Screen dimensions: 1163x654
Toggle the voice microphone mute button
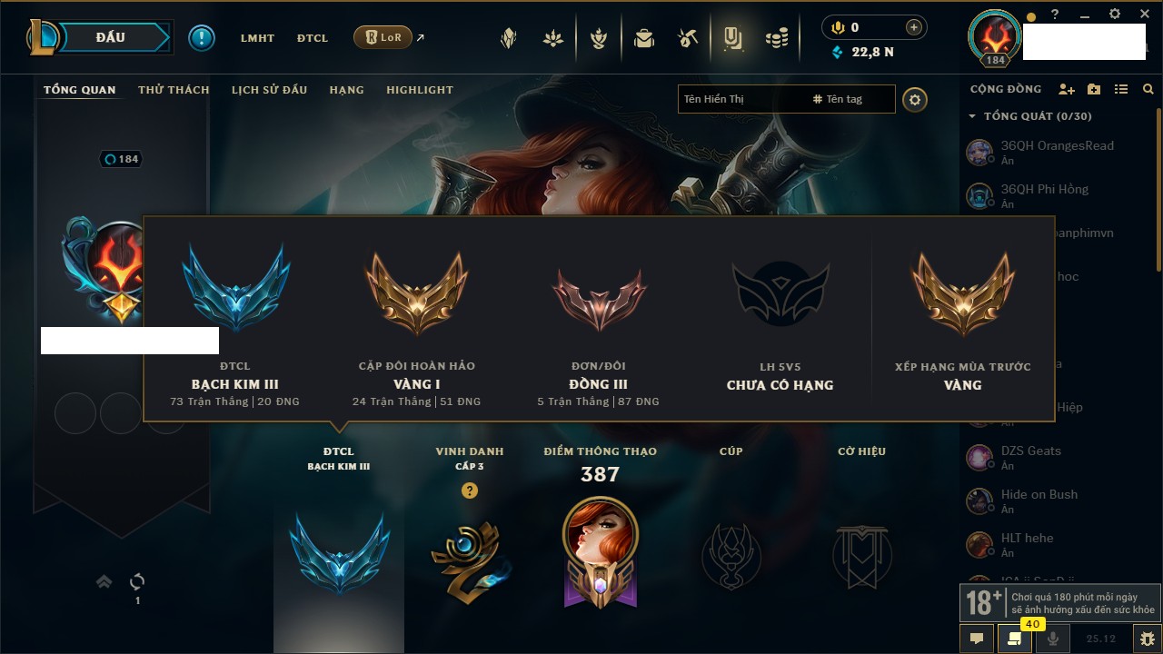(1052, 639)
